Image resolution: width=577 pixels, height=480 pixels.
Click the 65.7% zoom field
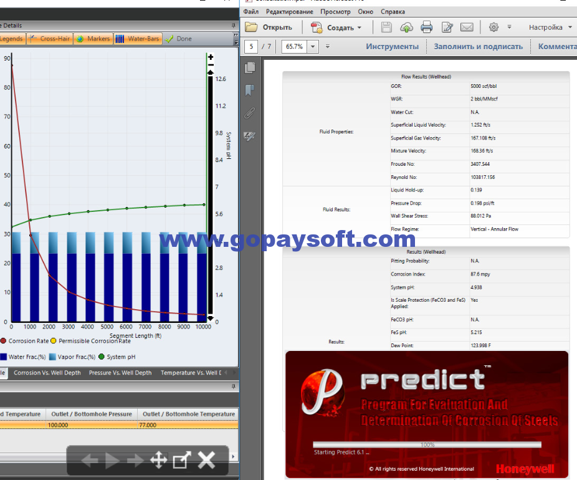click(x=294, y=46)
